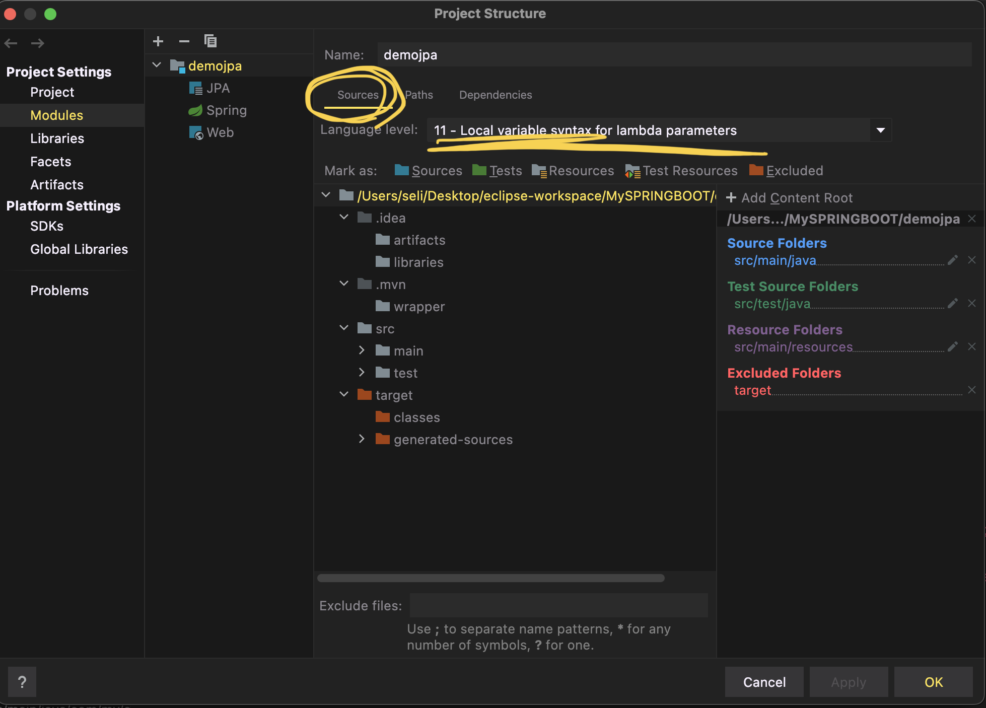
Task: Open the Language level dropdown
Action: 880,130
